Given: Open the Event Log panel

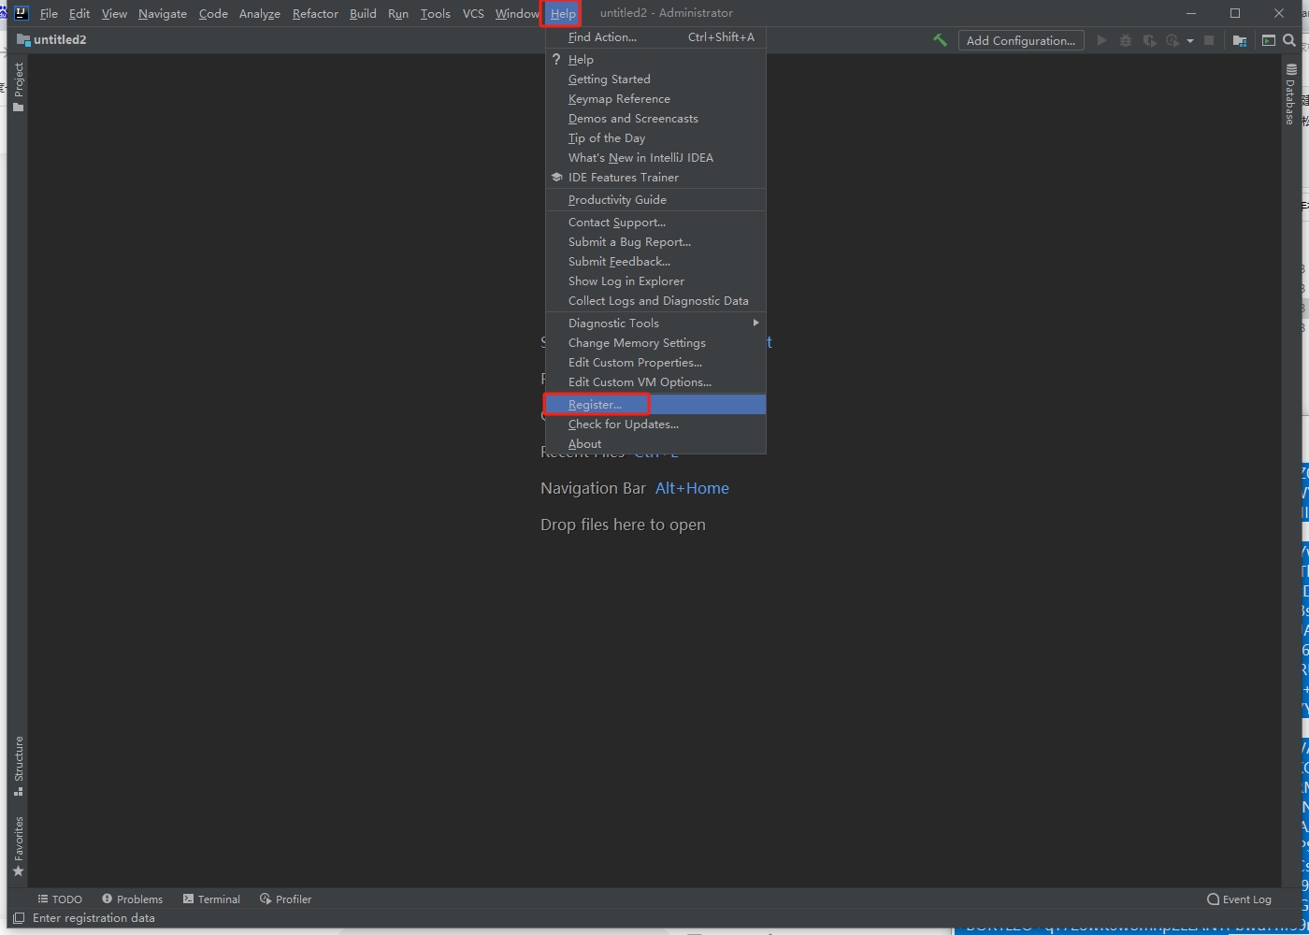Looking at the screenshot, I should pyautogui.click(x=1239, y=899).
